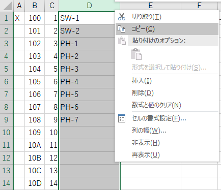Click cell C13 containing 13
The image size is (221, 190).
point(52,171)
